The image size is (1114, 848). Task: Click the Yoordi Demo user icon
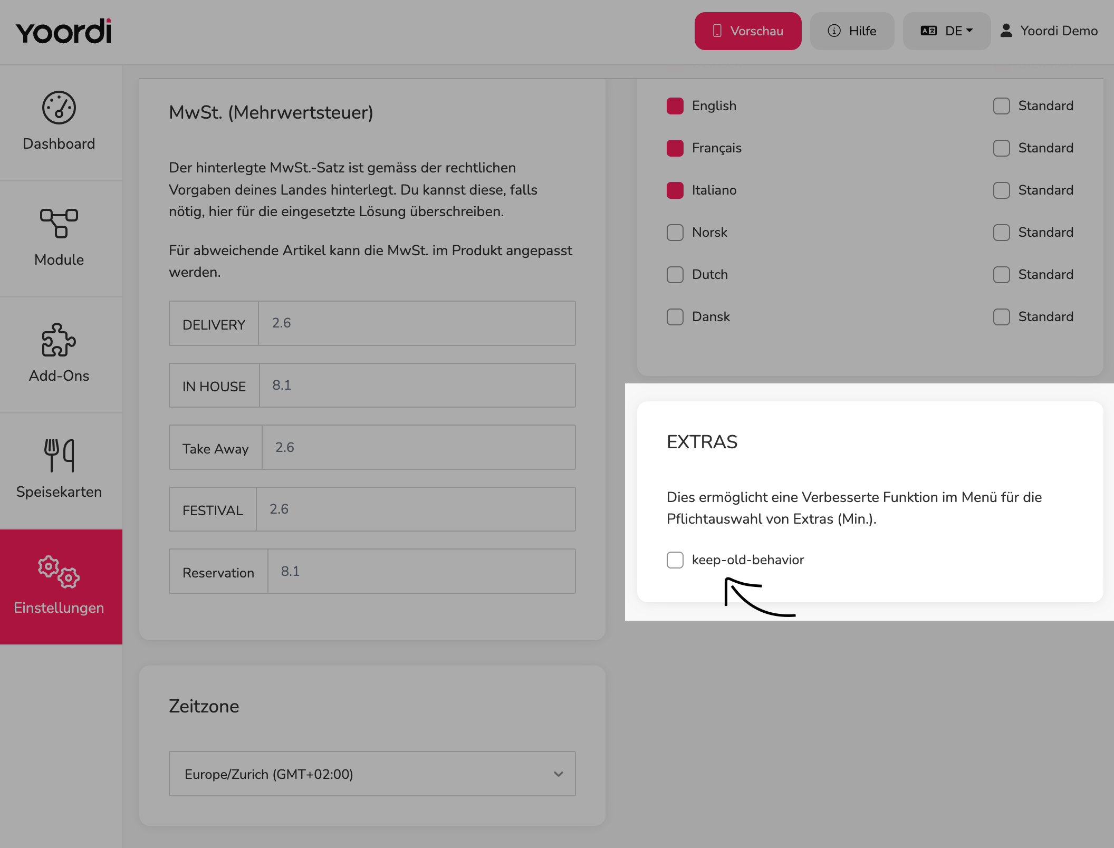click(x=1006, y=31)
